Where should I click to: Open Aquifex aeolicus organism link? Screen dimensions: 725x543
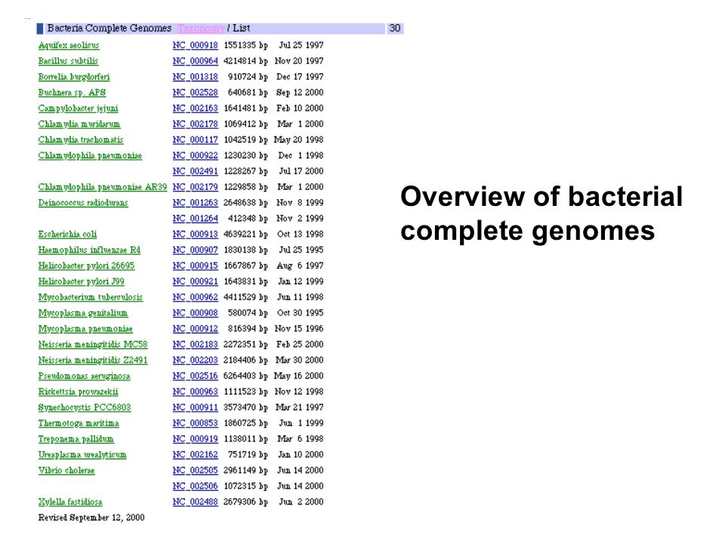(69, 45)
